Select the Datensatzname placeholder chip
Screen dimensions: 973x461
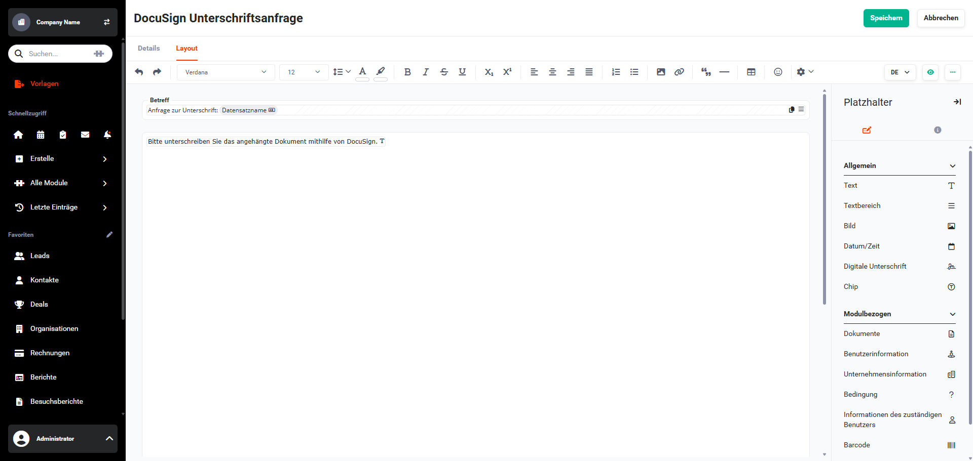[x=248, y=110]
